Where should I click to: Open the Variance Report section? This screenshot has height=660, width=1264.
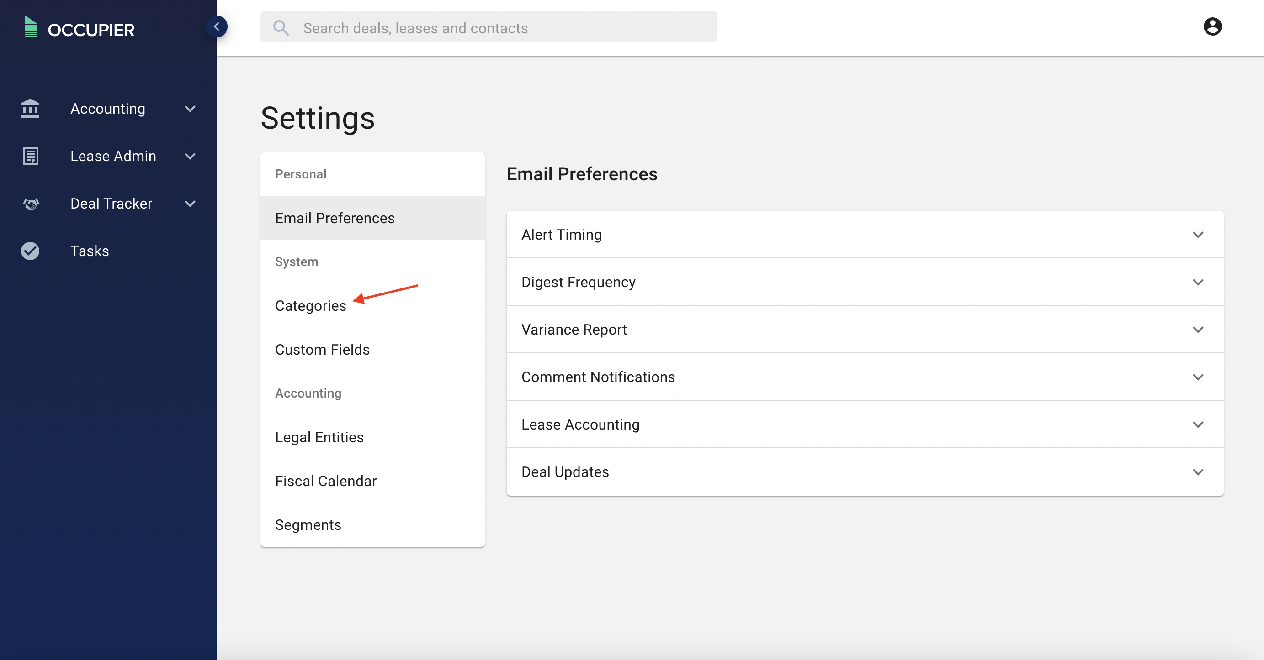coord(1198,329)
